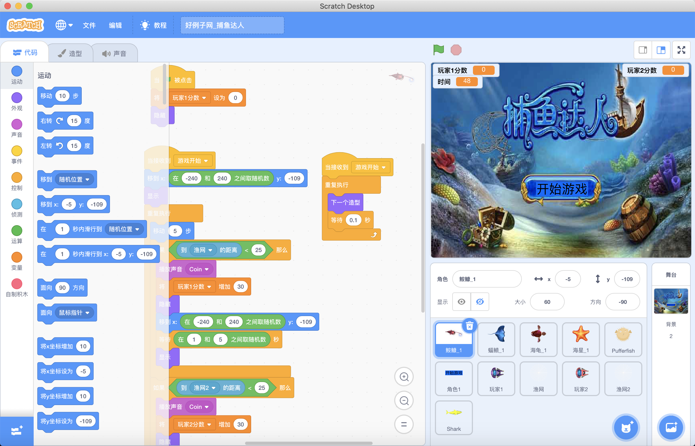Open the first Coin sound dropdown
Screen dimensions: 695x446
click(x=199, y=269)
